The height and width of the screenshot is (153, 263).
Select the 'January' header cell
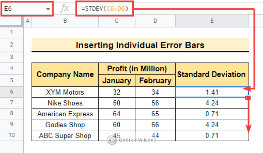[117, 81]
